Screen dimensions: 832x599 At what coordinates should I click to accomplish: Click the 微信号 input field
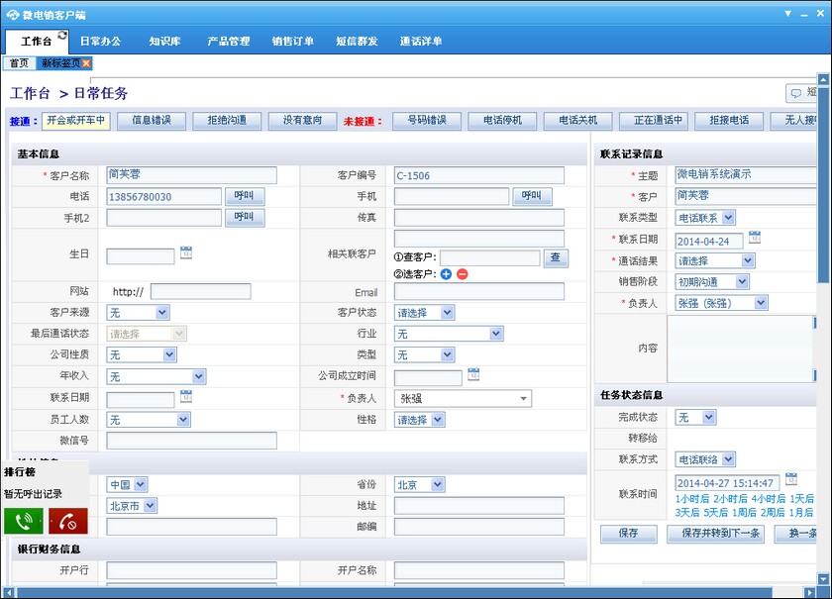click(x=191, y=441)
